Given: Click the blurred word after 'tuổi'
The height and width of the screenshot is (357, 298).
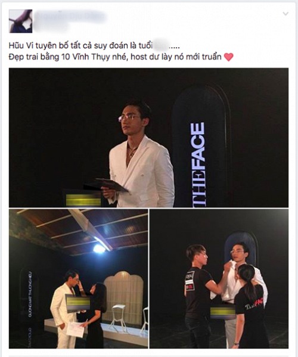Looking at the screenshot, I should [161, 46].
